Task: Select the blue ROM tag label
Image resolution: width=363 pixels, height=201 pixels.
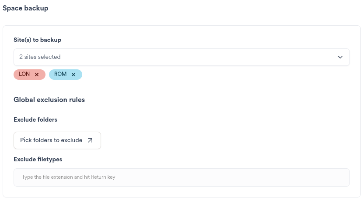Action: click(x=60, y=74)
